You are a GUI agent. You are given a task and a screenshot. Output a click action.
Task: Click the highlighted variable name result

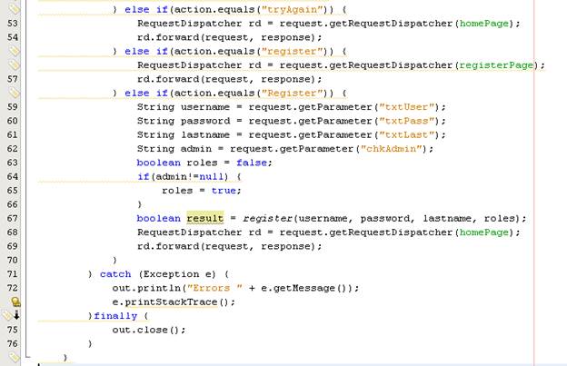[205, 218]
